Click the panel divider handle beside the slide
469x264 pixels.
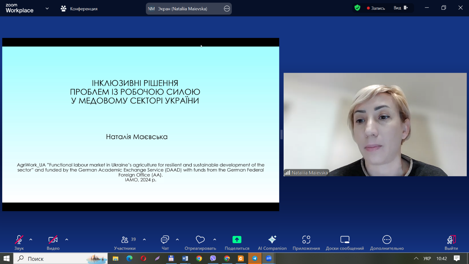coord(281,134)
